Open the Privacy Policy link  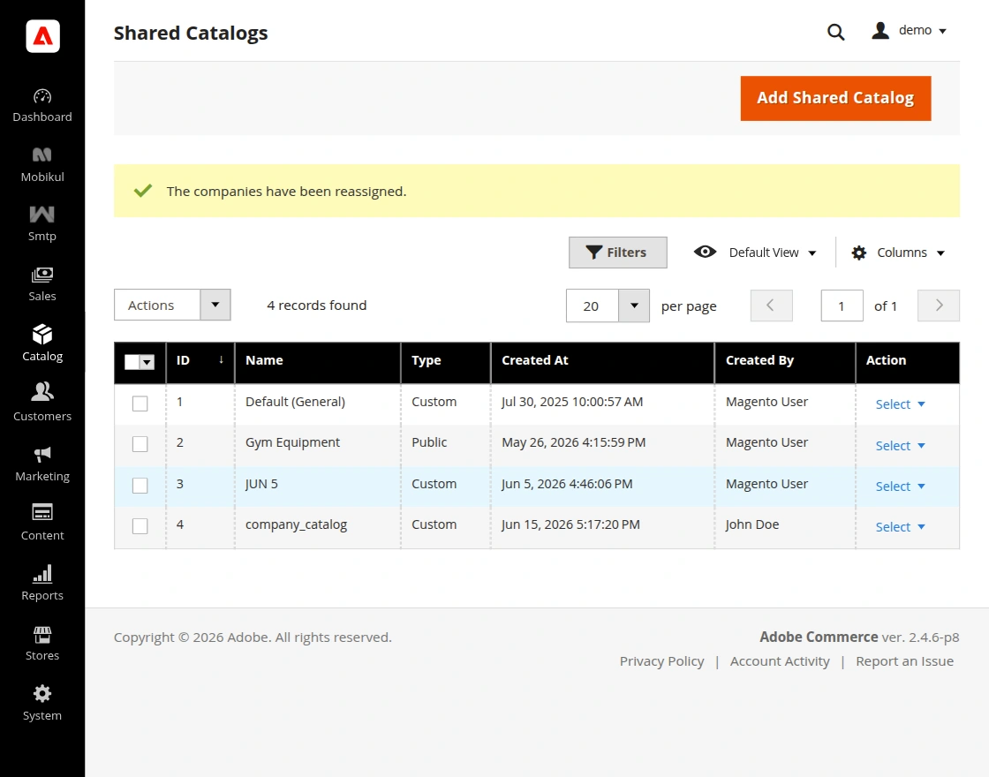click(661, 661)
